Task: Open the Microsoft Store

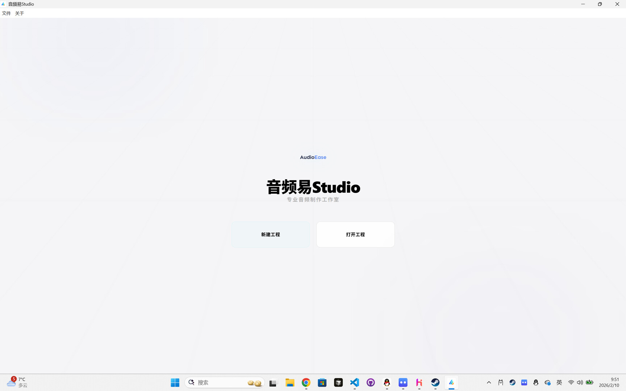Action: point(322,382)
